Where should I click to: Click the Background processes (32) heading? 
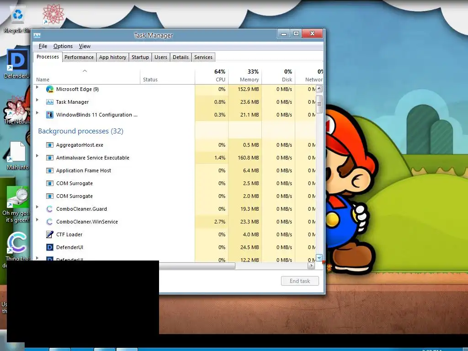pos(80,131)
